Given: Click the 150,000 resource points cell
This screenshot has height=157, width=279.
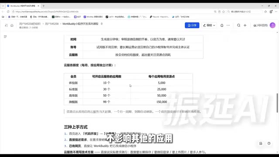Looking at the screenshot, I should [162, 102].
